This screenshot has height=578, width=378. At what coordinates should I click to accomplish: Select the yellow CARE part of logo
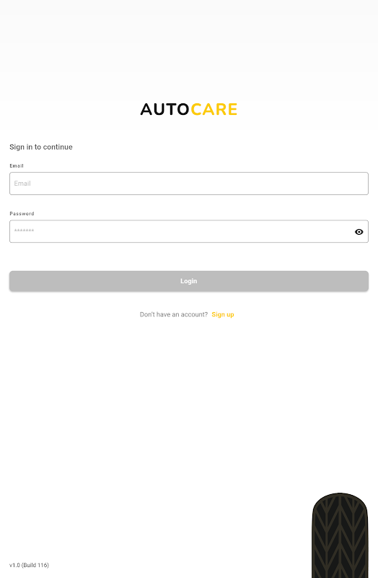(x=214, y=110)
